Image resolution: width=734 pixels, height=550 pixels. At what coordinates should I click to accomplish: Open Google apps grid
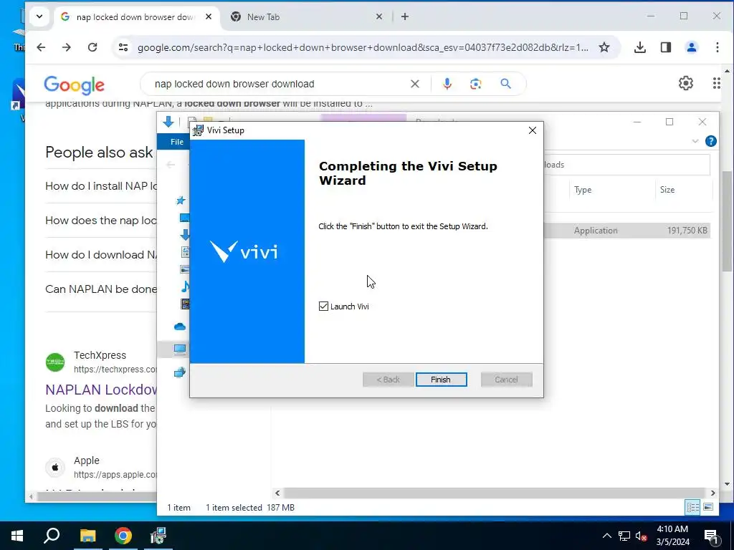717,83
